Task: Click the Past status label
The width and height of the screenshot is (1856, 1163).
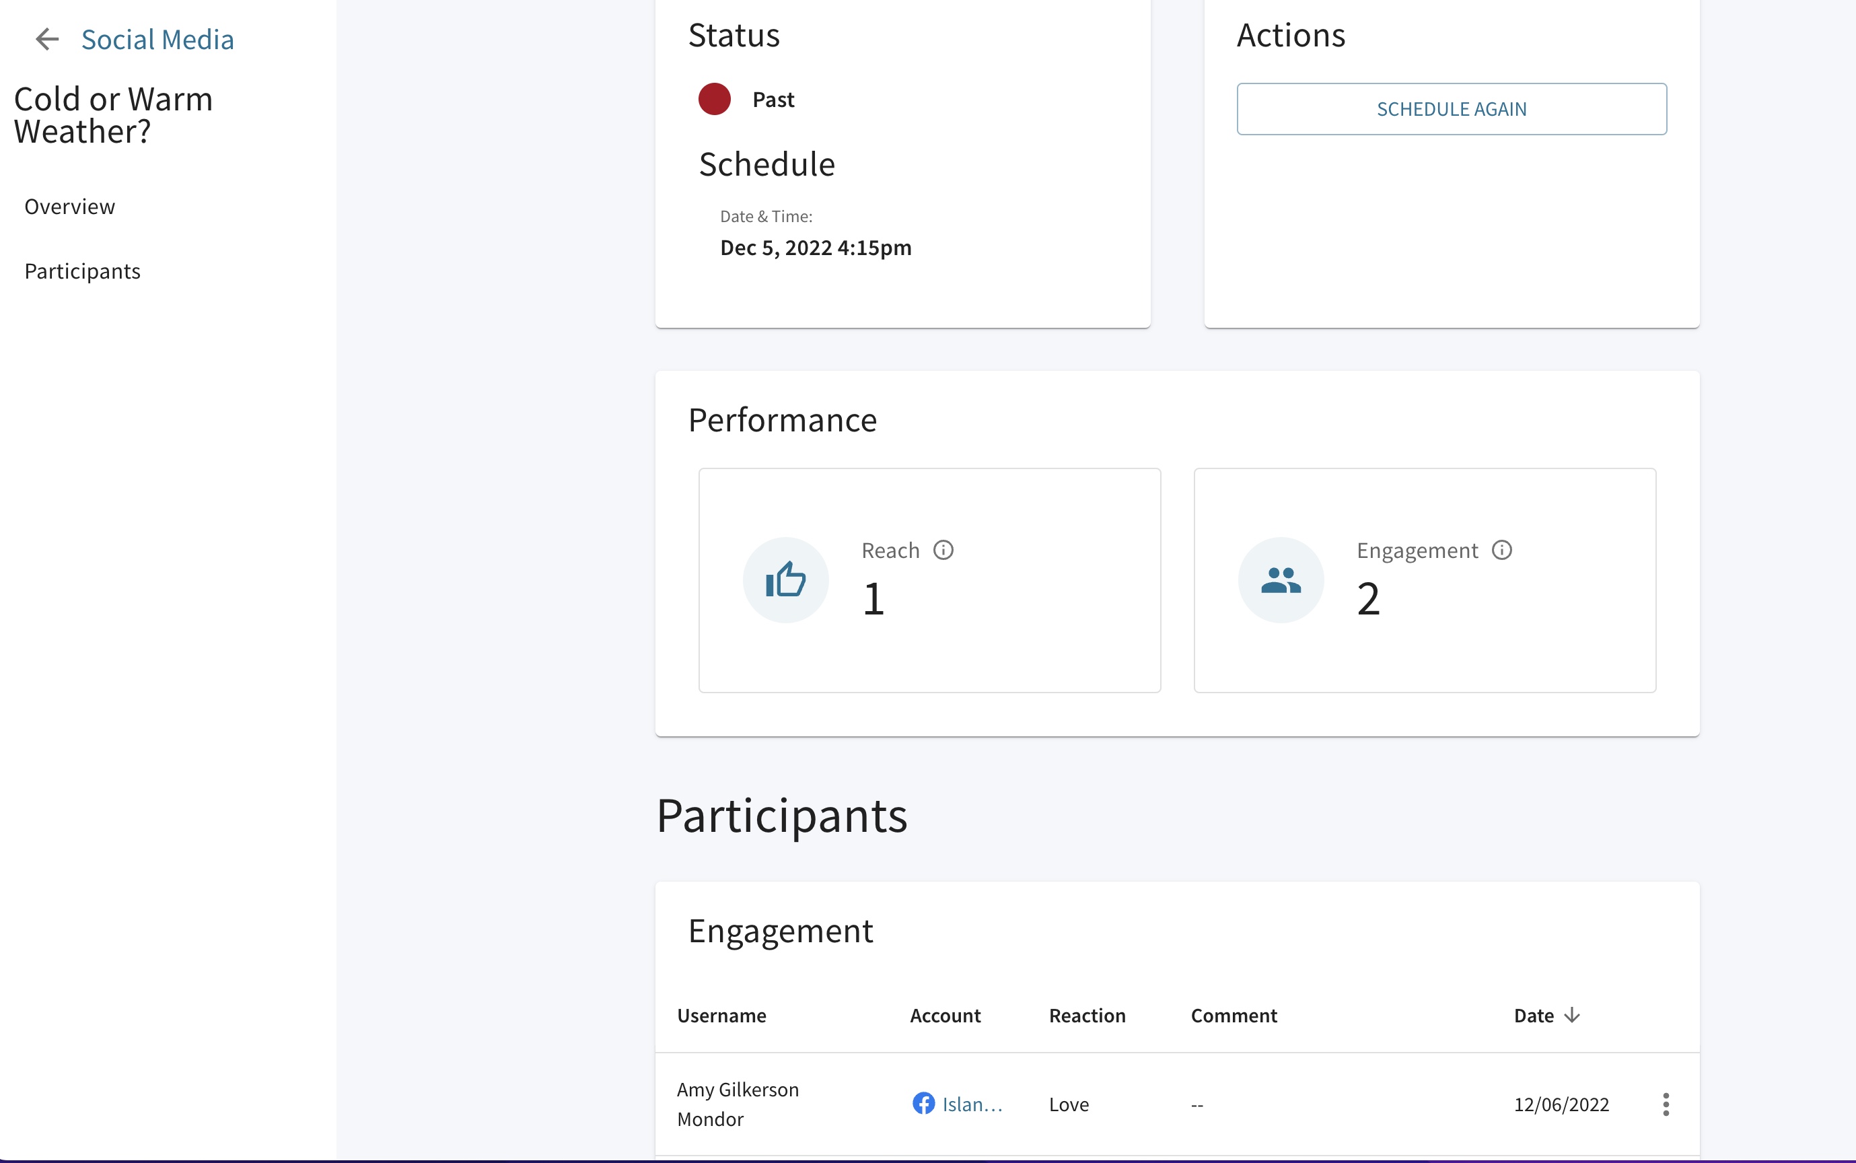Action: [773, 99]
